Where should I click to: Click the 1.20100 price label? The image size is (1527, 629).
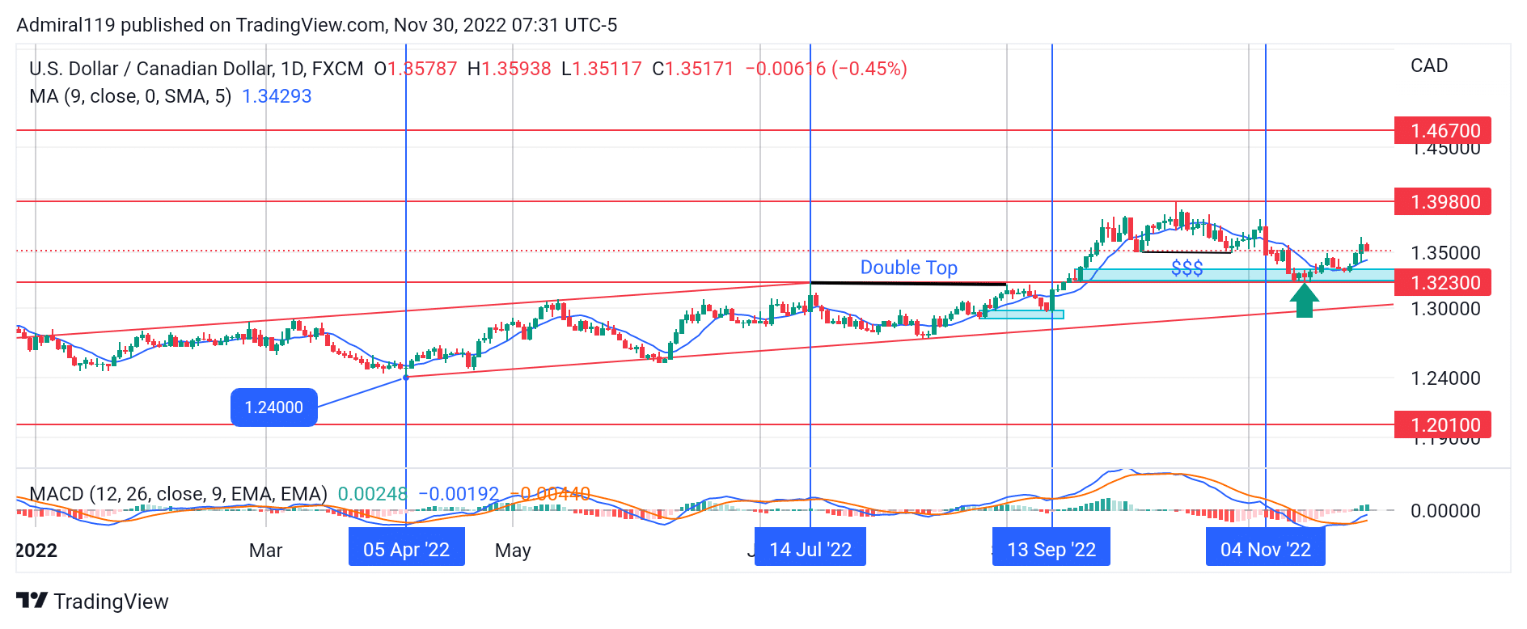coord(1443,424)
